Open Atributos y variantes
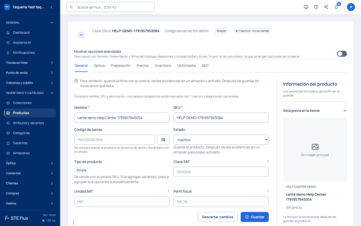The height and width of the screenshot is (226, 361). click(30, 123)
